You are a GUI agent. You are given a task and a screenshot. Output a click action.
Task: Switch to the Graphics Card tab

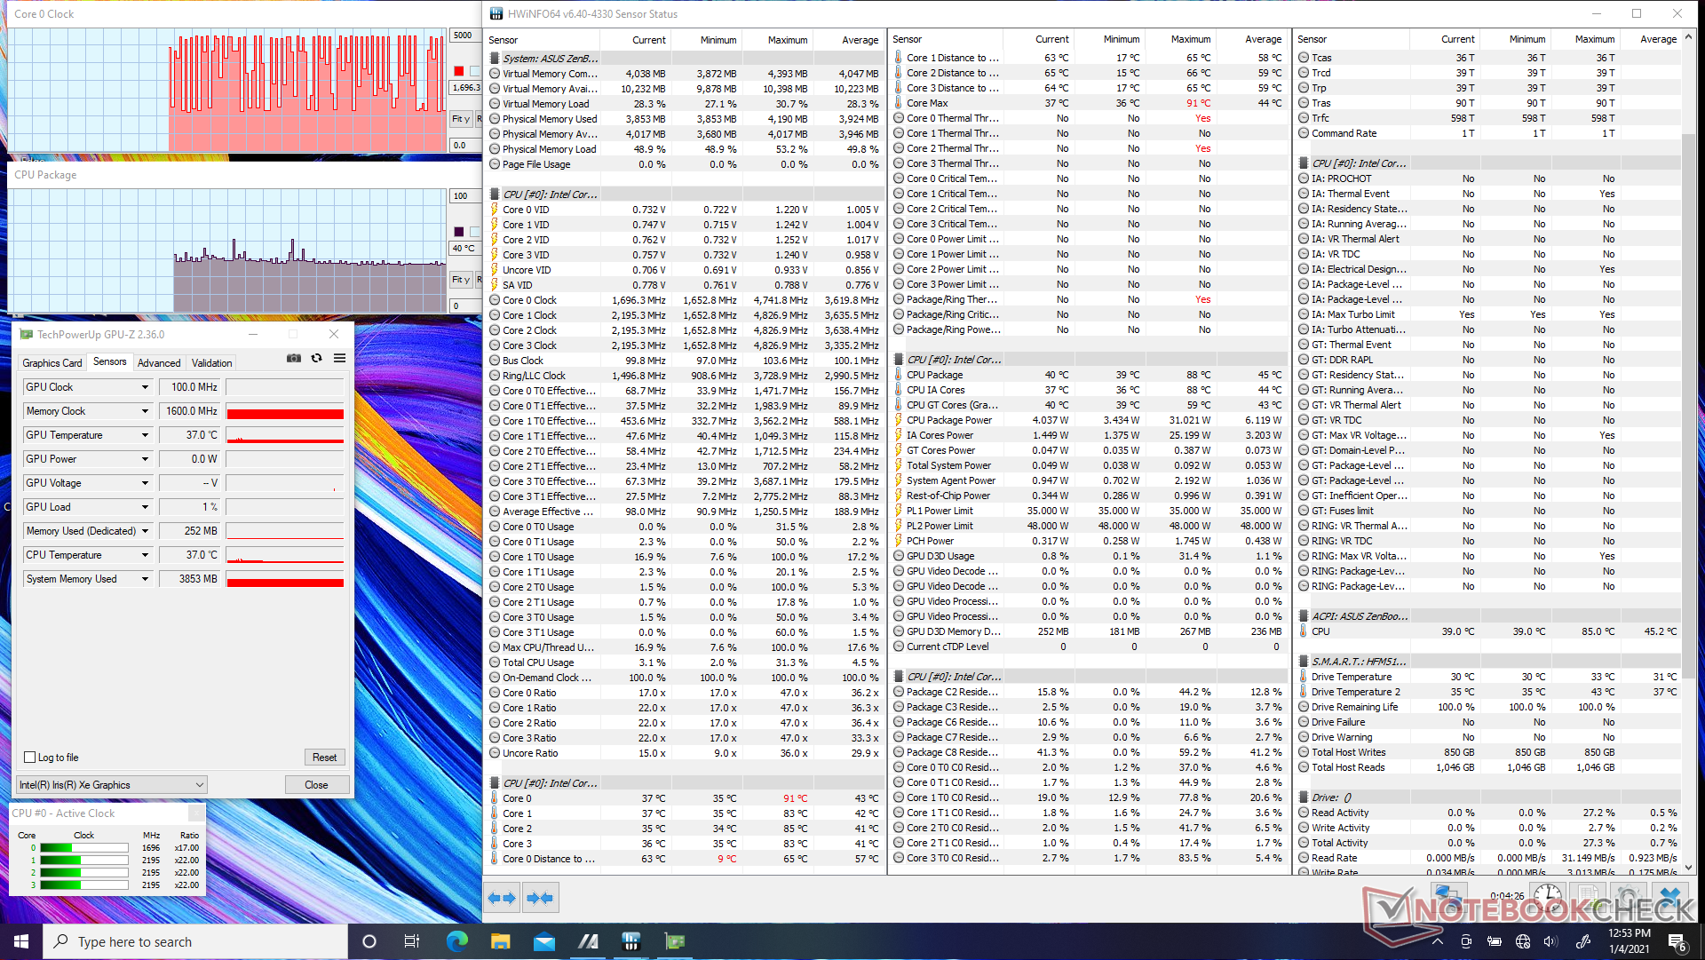pos(52,362)
